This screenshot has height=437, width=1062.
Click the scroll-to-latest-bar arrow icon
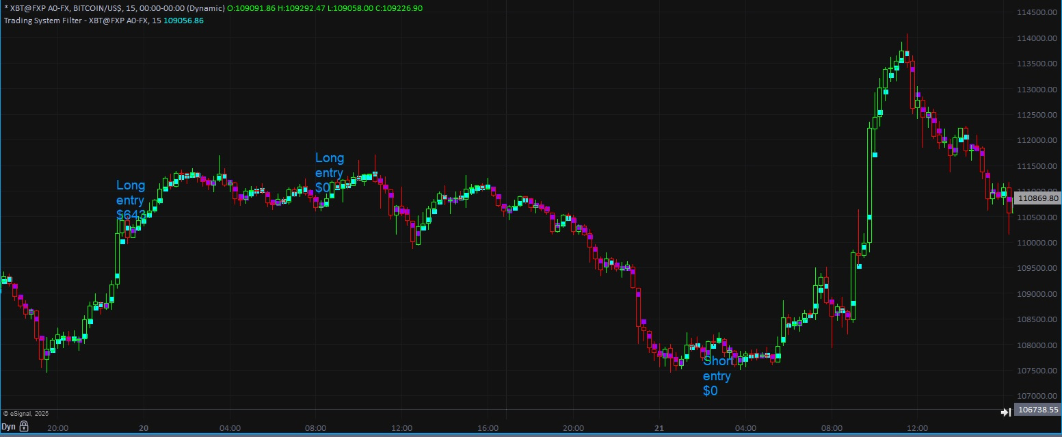coord(1006,412)
